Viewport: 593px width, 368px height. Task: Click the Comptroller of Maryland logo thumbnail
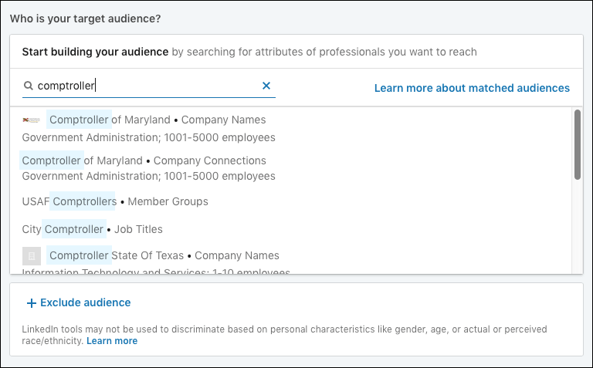click(32, 120)
